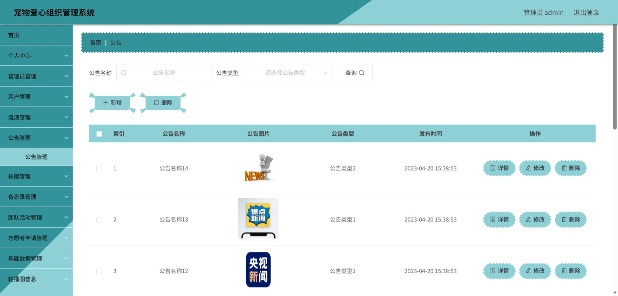Click the 新增 plus button
This screenshot has width=618, height=296.
pyautogui.click(x=112, y=102)
